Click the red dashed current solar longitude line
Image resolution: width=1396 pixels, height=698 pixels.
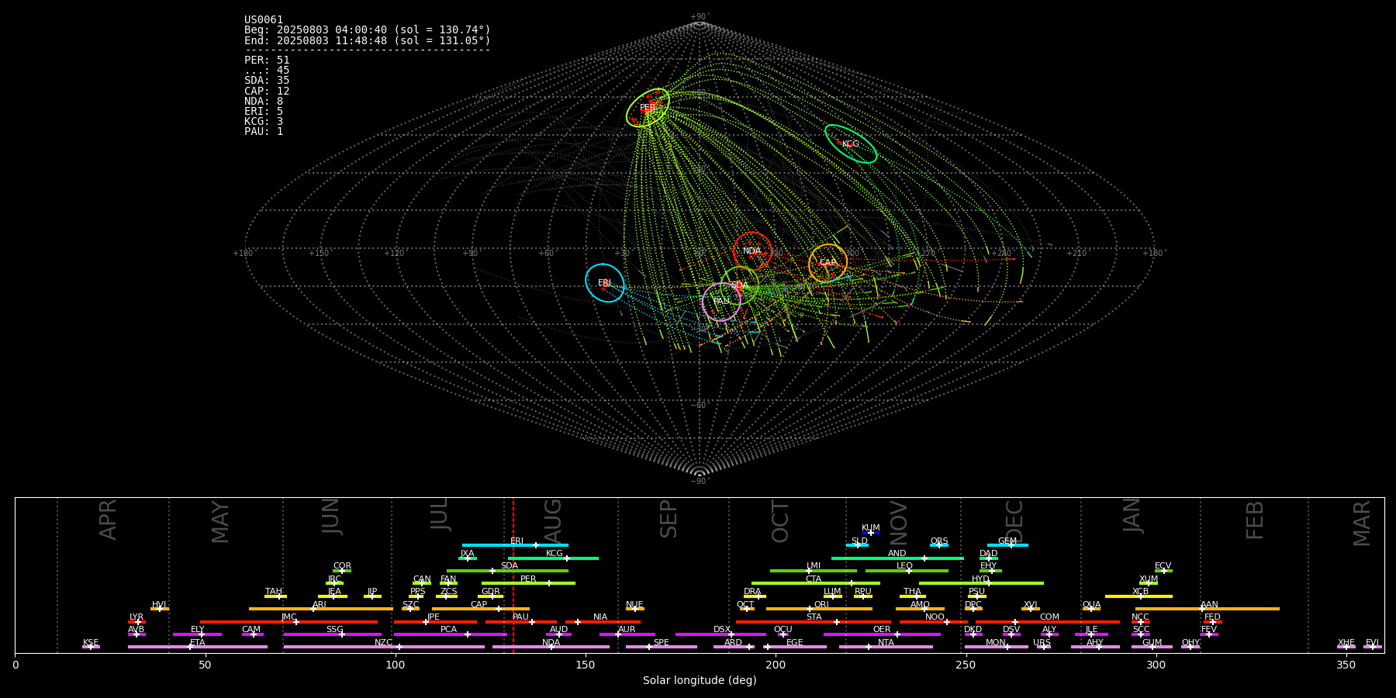[x=513, y=575]
